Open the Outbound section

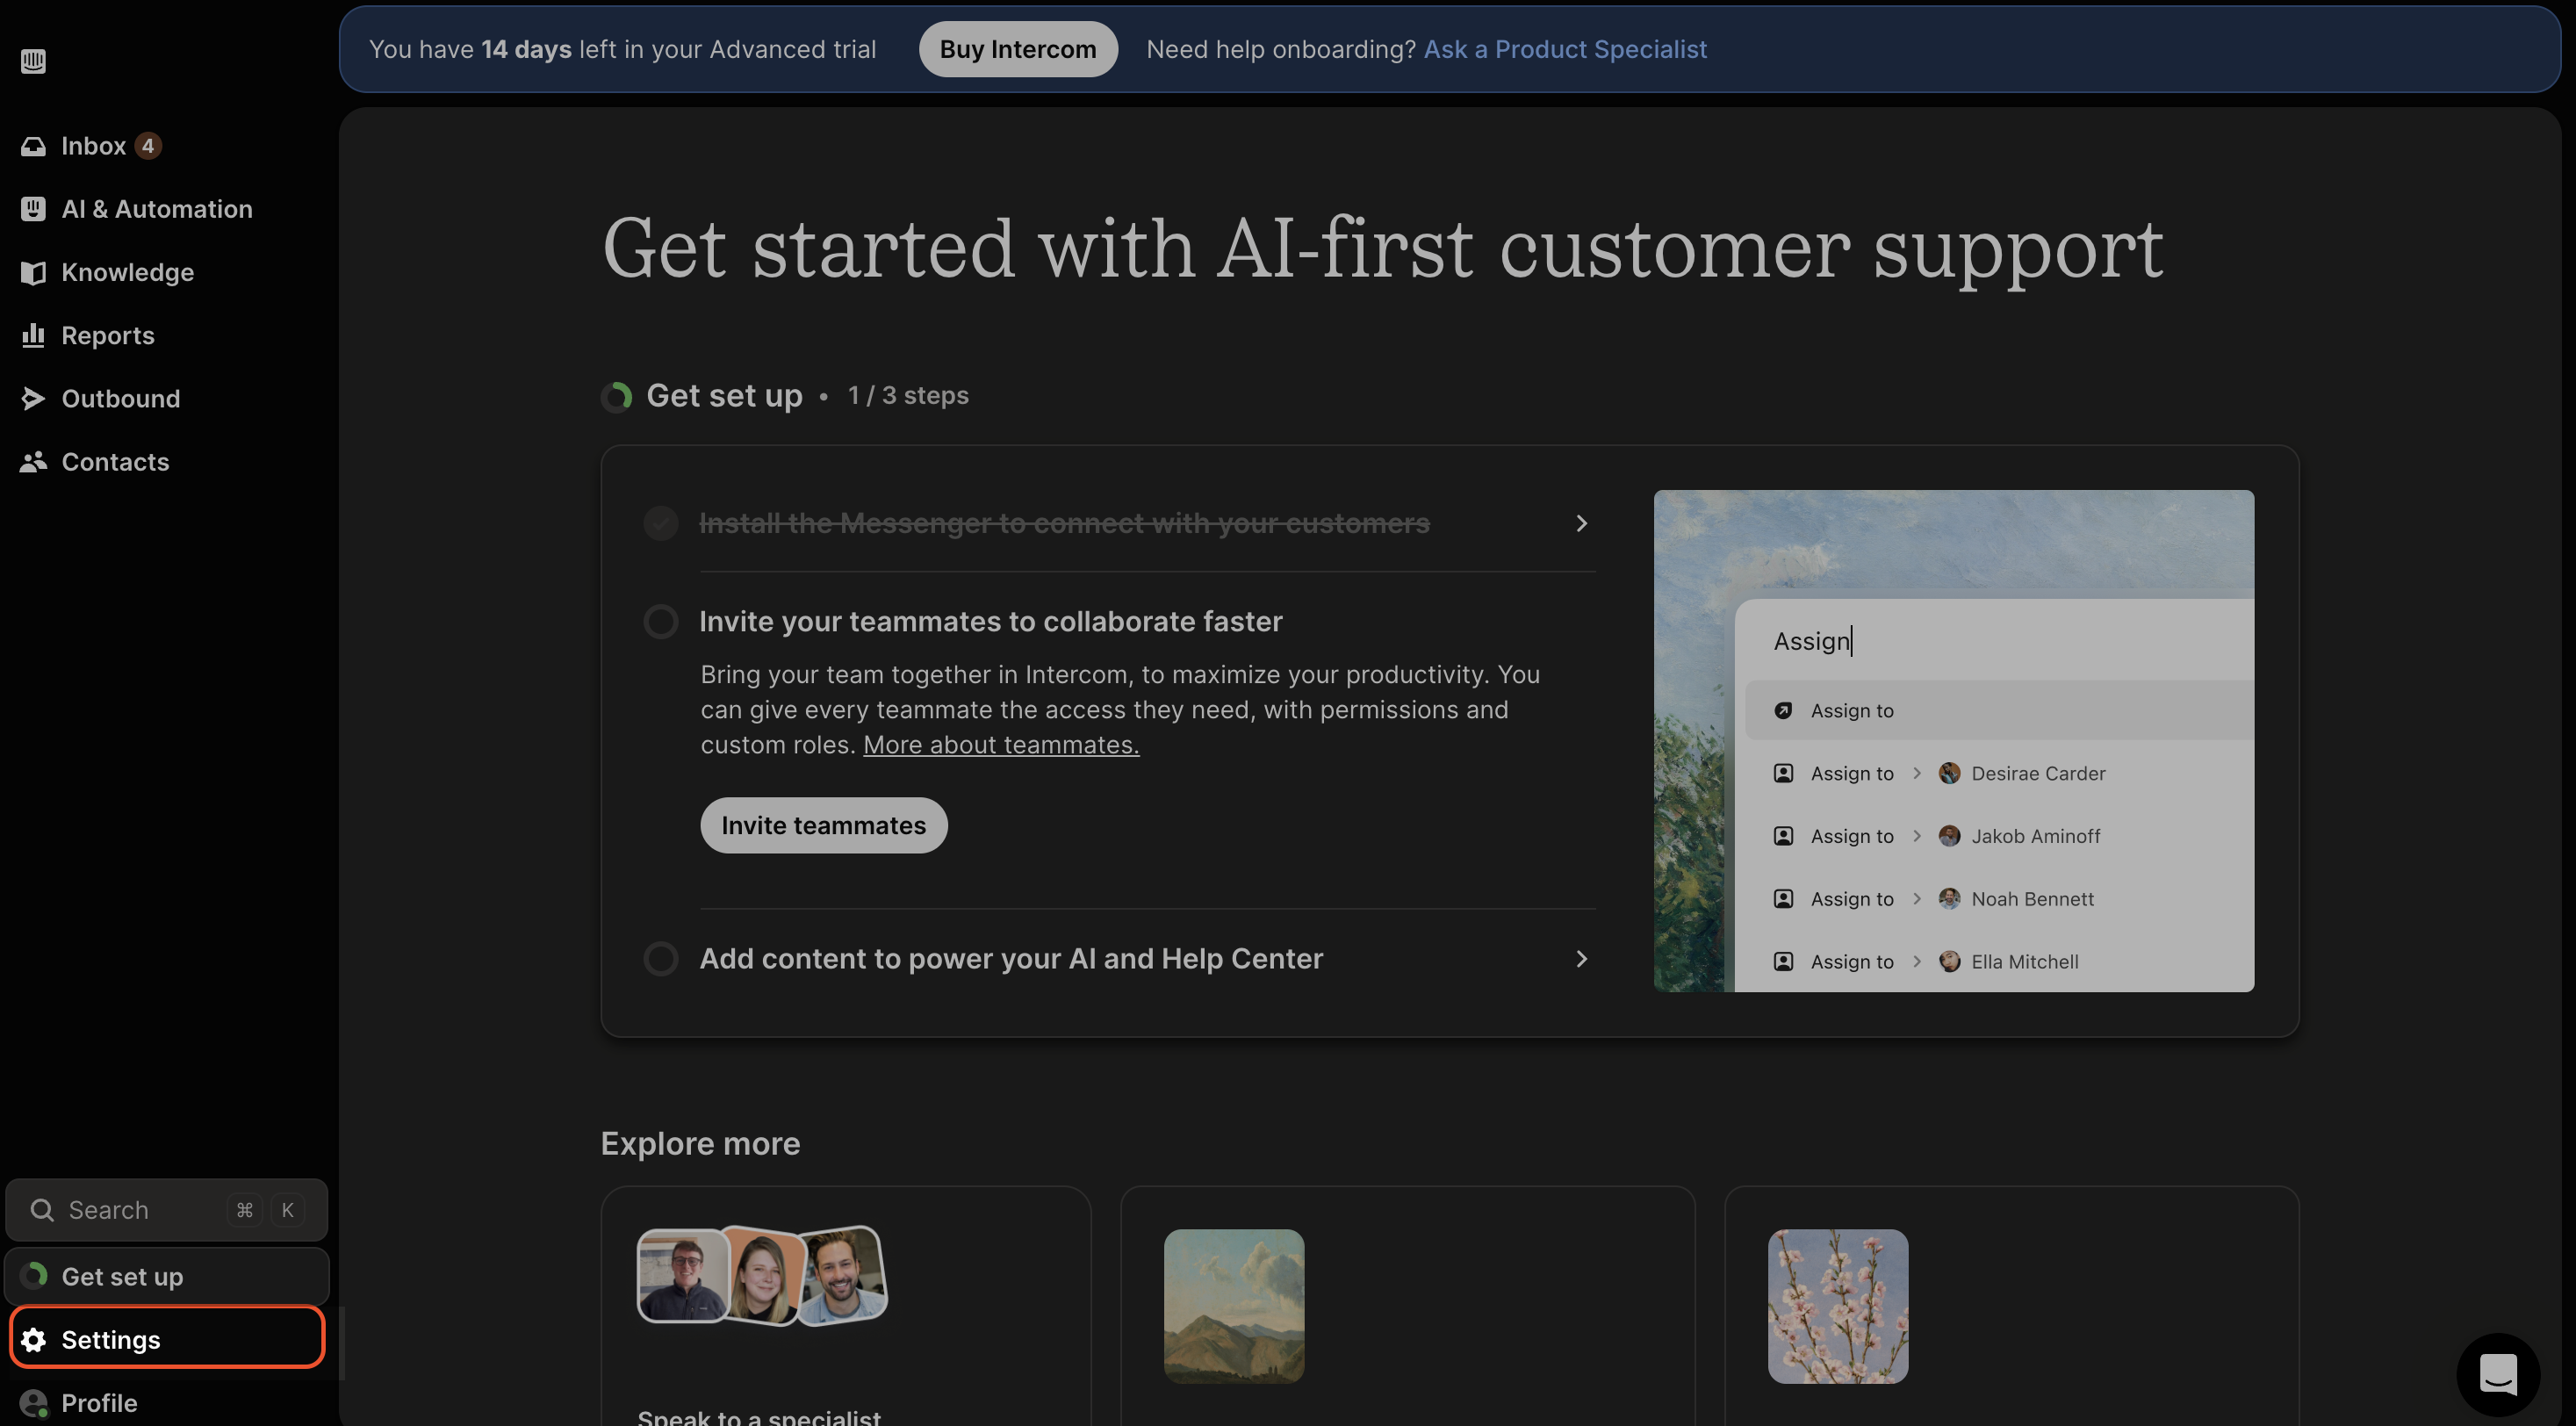tap(121, 398)
